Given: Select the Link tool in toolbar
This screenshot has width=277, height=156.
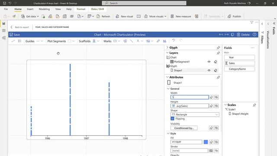Looking at the screenshot, I should [13, 41].
